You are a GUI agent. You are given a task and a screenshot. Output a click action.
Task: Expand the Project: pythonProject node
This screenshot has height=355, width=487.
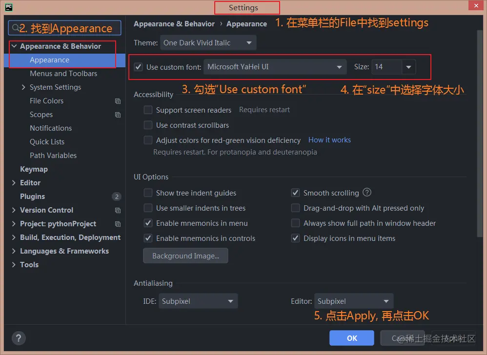[14, 224]
